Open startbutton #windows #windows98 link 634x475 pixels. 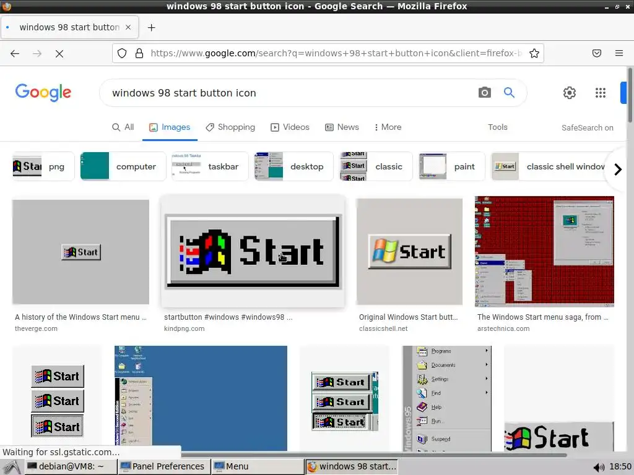(x=228, y=317)
